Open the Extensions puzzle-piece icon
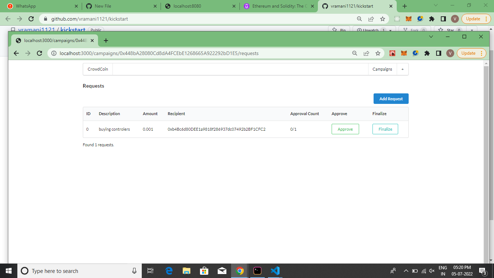The image size is (494, 278). click(x=427, y=53)
